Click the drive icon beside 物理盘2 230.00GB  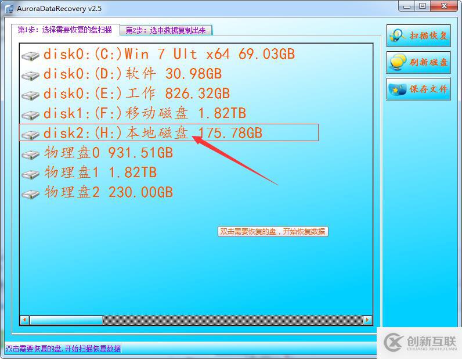tap(30, 194)
